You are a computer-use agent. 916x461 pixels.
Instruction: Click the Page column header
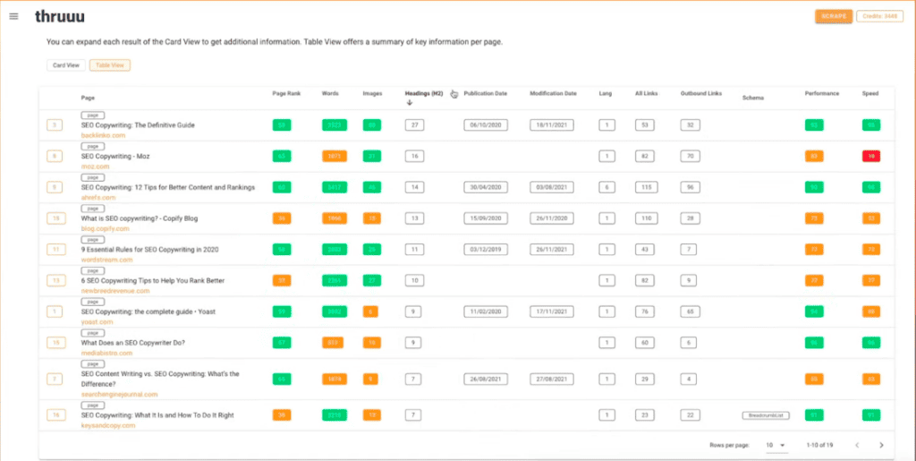pos(88,98)
